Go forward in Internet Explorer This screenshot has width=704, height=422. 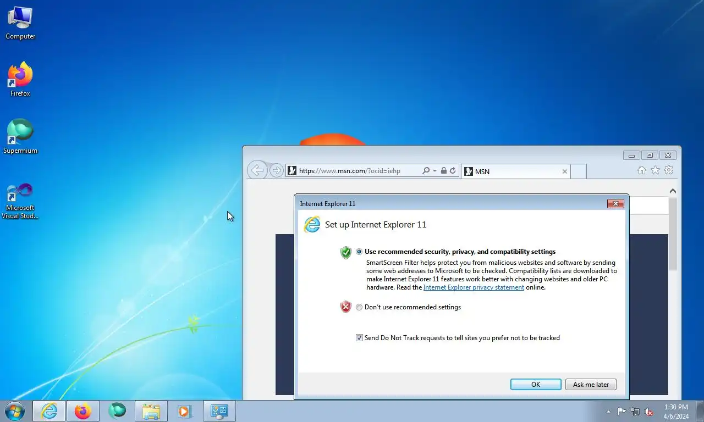pos(277,170)
